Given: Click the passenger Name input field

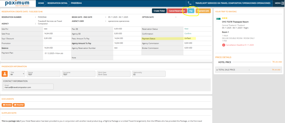Looking at the screenshot, I should 43,74.
